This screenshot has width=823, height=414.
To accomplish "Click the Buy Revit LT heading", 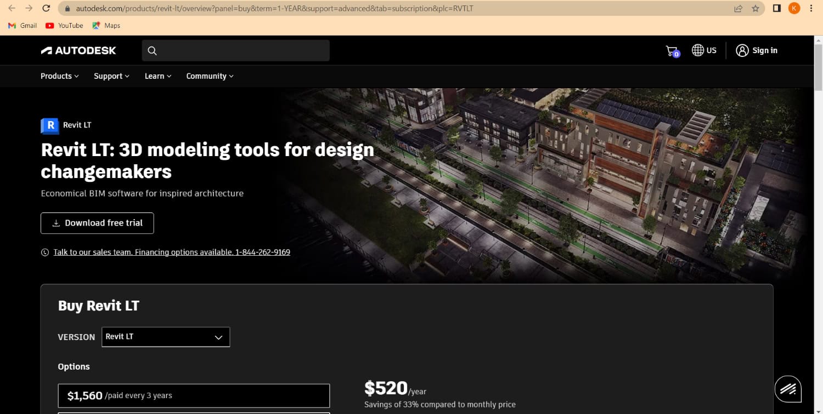I will tap(99, 306).
